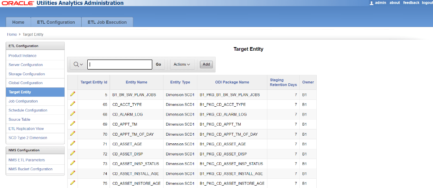This screenshot has height=188, width=433.
Task: Click pencil icon for CD_ACCT_TYPE row
Action: tap(73, 103)
